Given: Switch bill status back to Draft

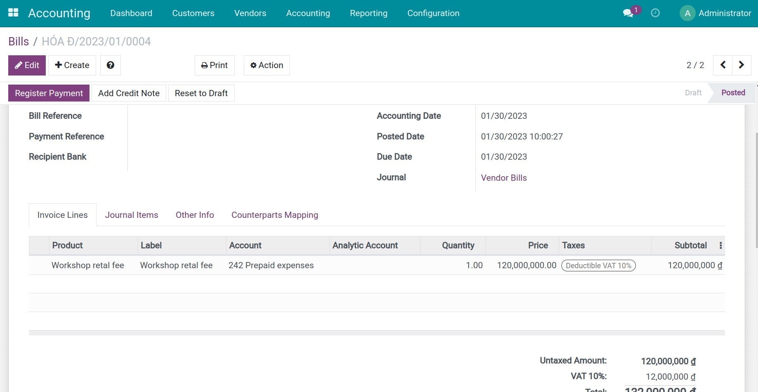Looking at the screenshot, I should (692, 92).
